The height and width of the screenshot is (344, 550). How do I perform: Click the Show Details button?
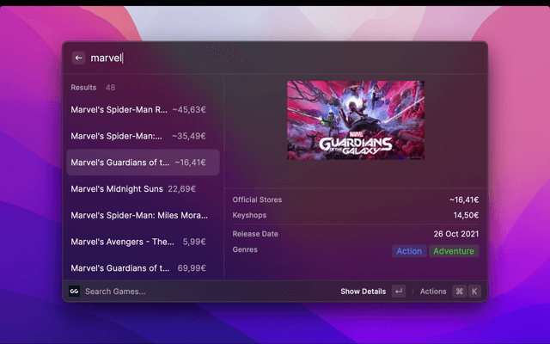coord(363,292)
